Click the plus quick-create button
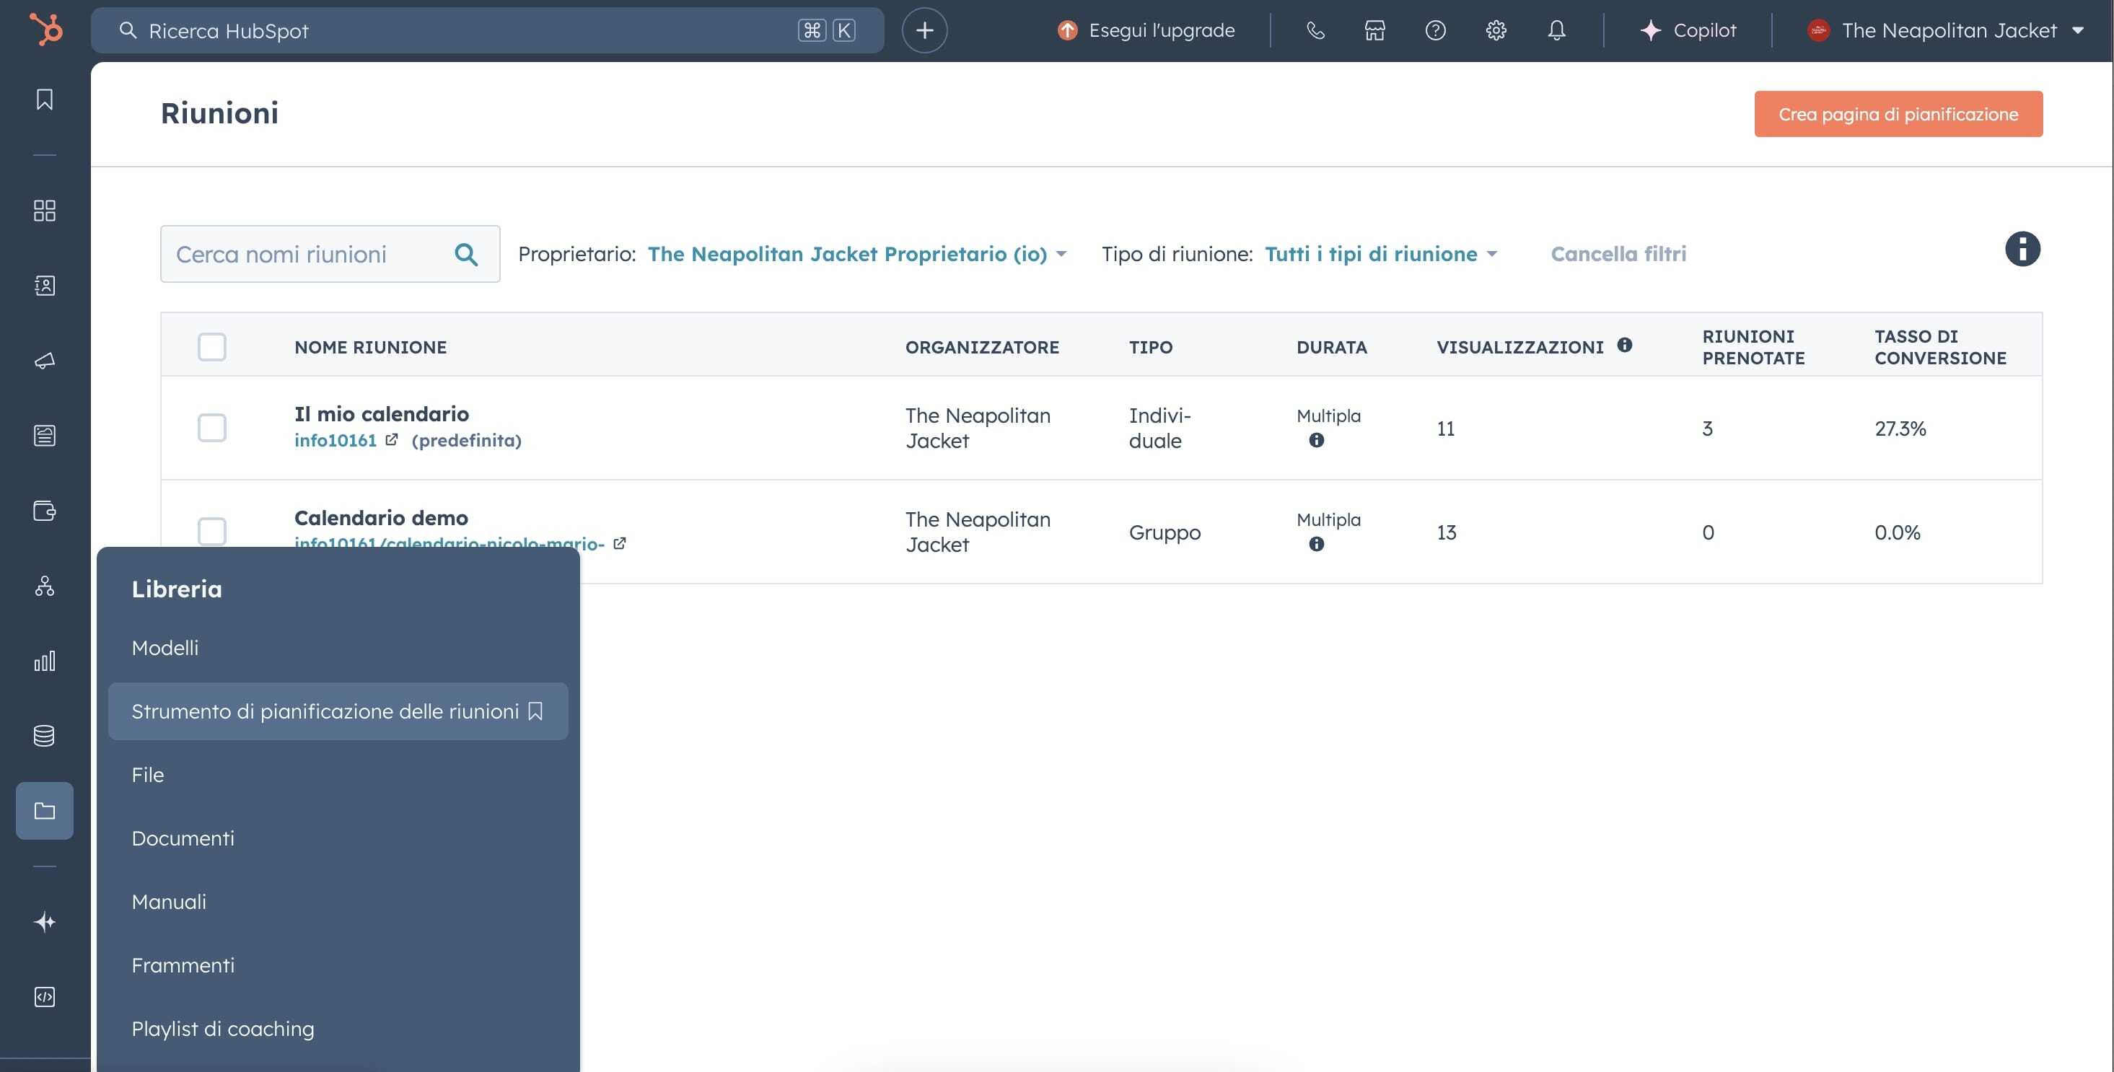Screen dimensions: 2114x1072 924,30
